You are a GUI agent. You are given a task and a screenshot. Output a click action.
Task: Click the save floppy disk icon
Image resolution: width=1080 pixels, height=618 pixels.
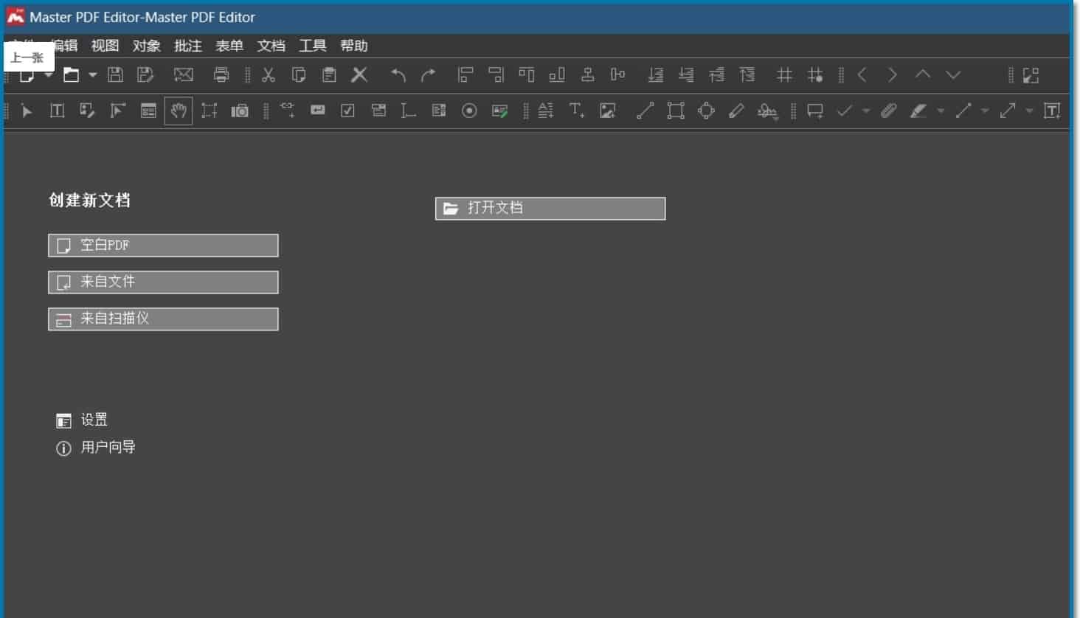pos(115,74)
